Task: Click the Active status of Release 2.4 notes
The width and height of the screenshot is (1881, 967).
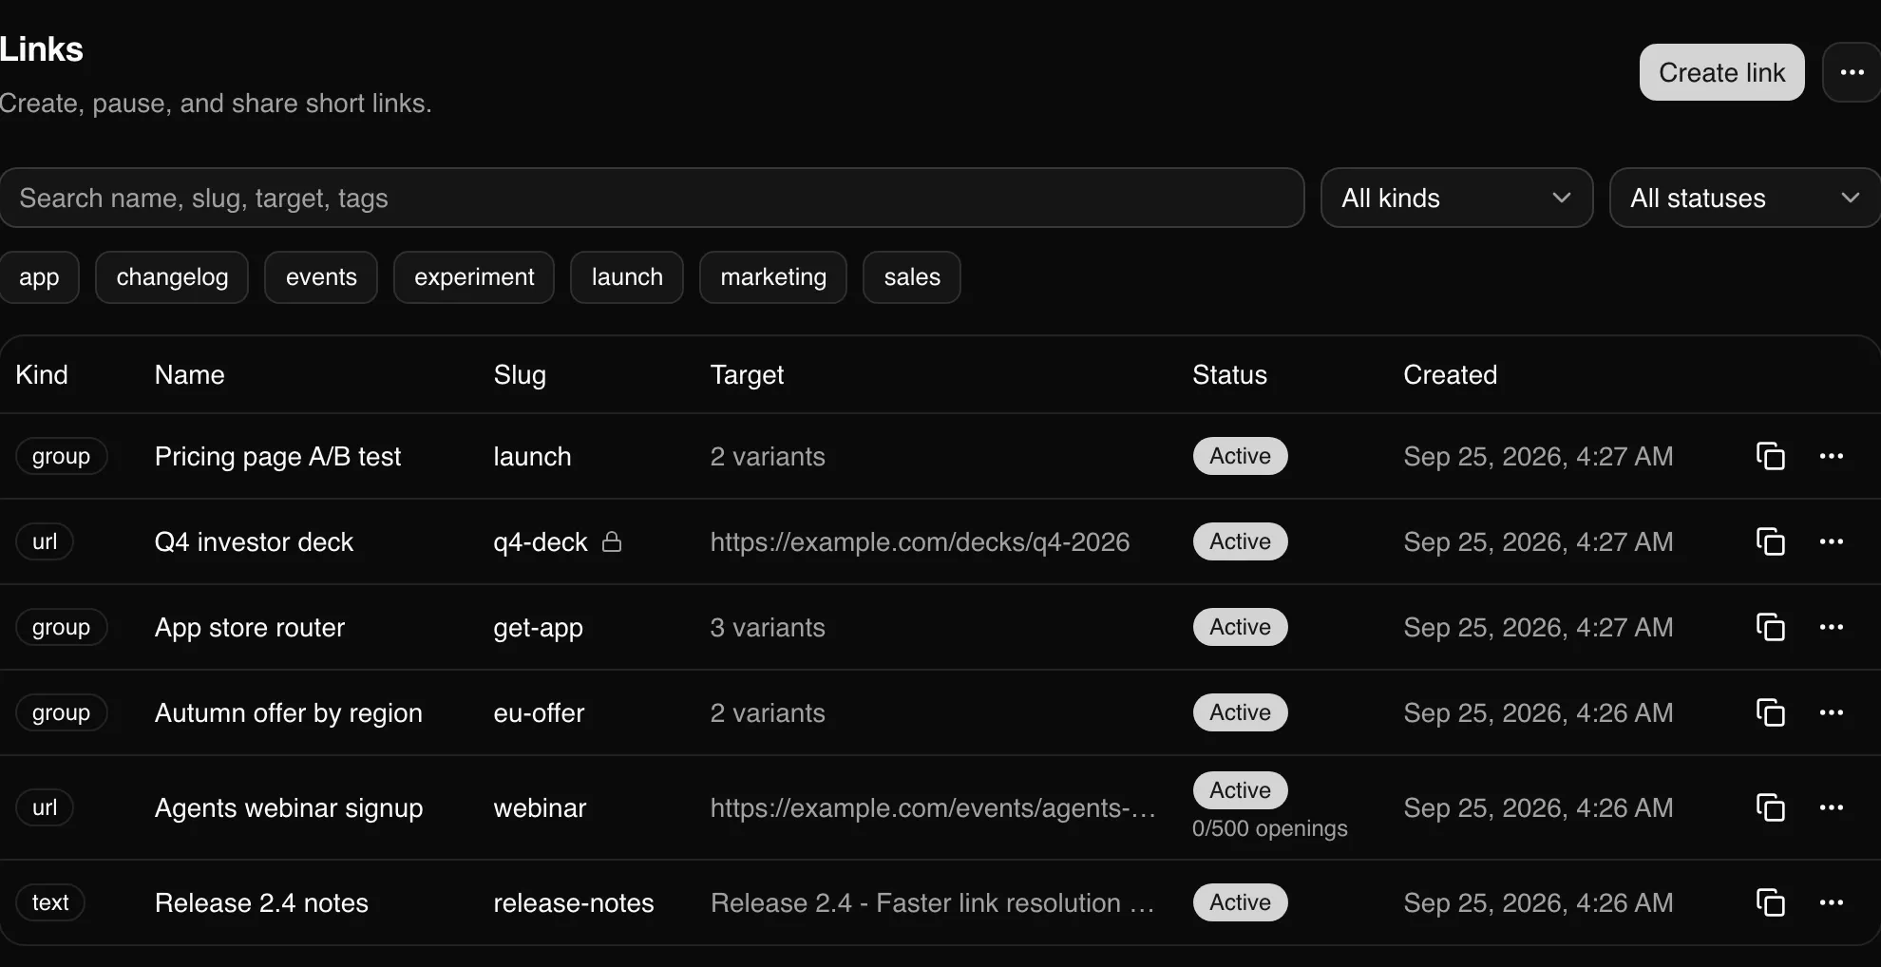Action: [1240, 902]
